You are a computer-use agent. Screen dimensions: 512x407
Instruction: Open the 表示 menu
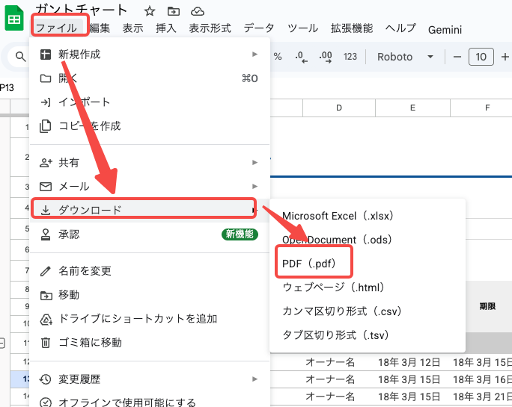point(133,28)
